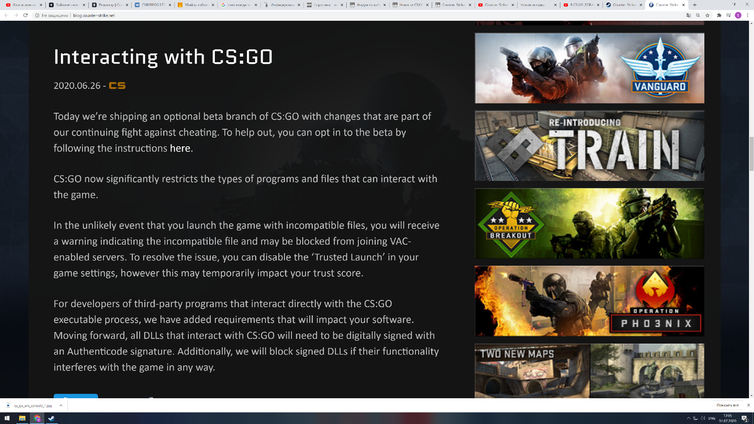Switch to the 'Убийцы кибера' tab
This screenshot has width=754, height=424.
pos(194,4)
